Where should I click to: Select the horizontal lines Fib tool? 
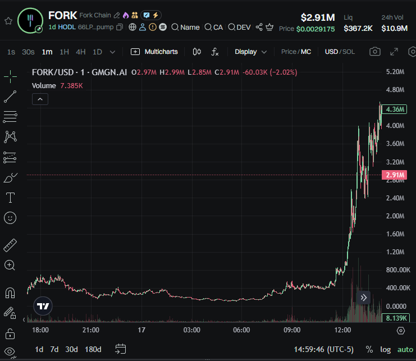click(10, 117)
